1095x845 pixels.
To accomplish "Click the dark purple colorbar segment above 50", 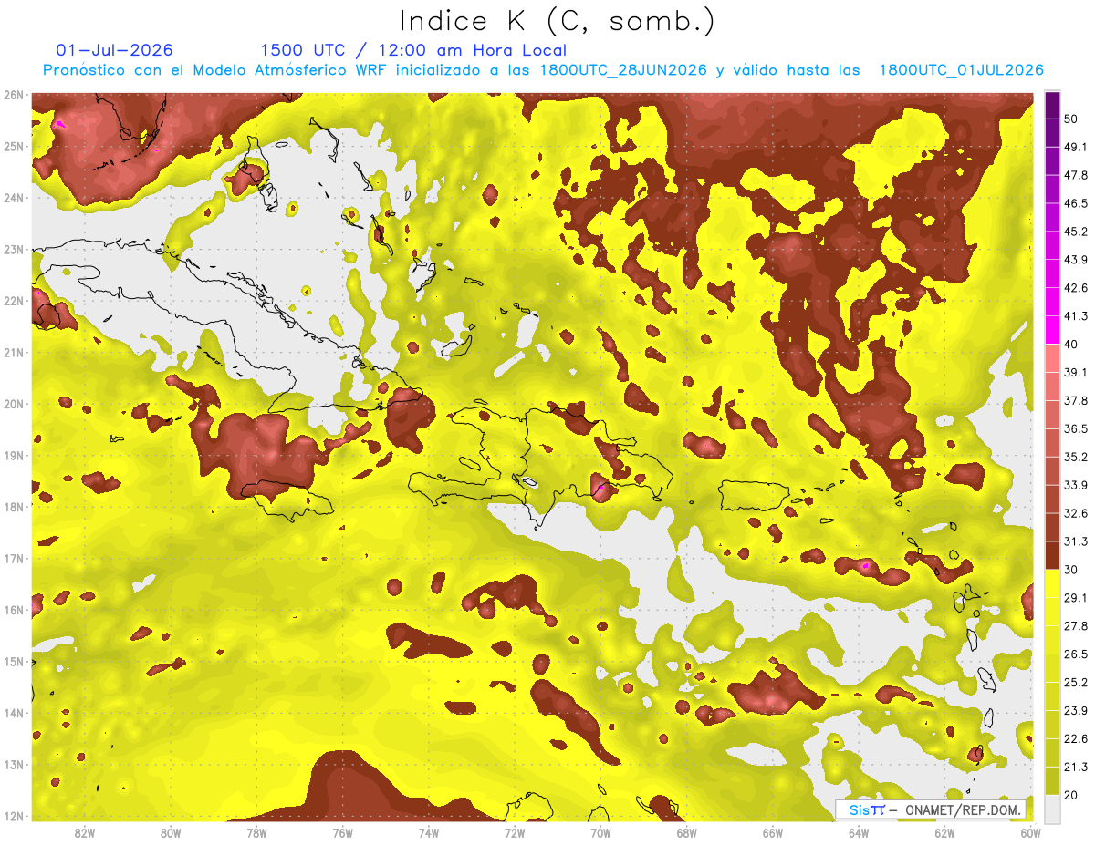I will pos(1053,104).
